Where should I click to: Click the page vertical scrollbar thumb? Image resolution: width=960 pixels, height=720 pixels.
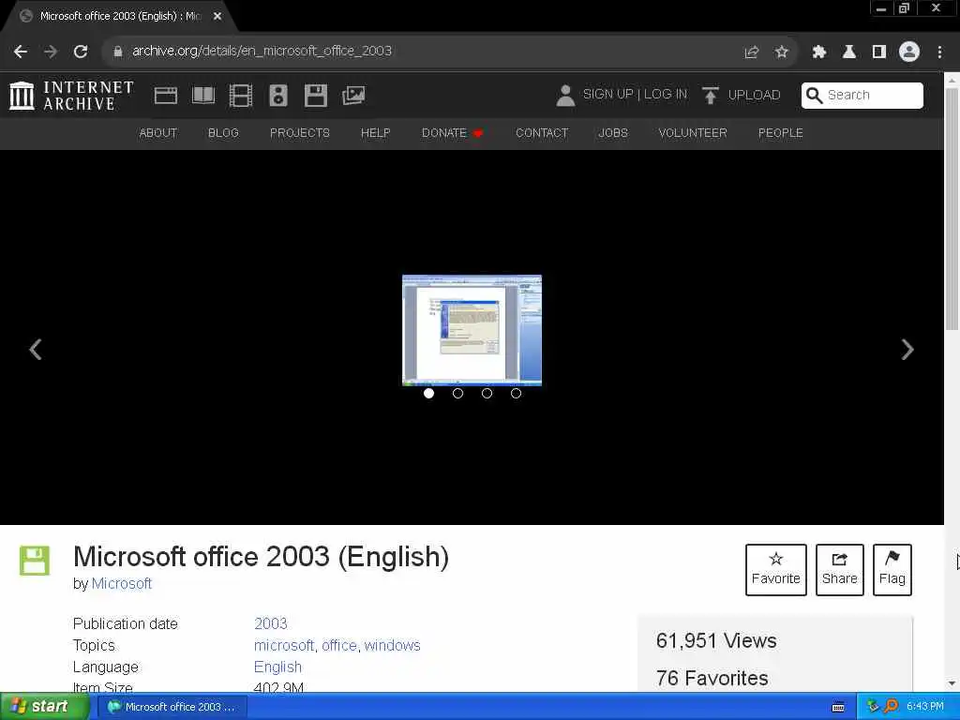tap(952, 209)
